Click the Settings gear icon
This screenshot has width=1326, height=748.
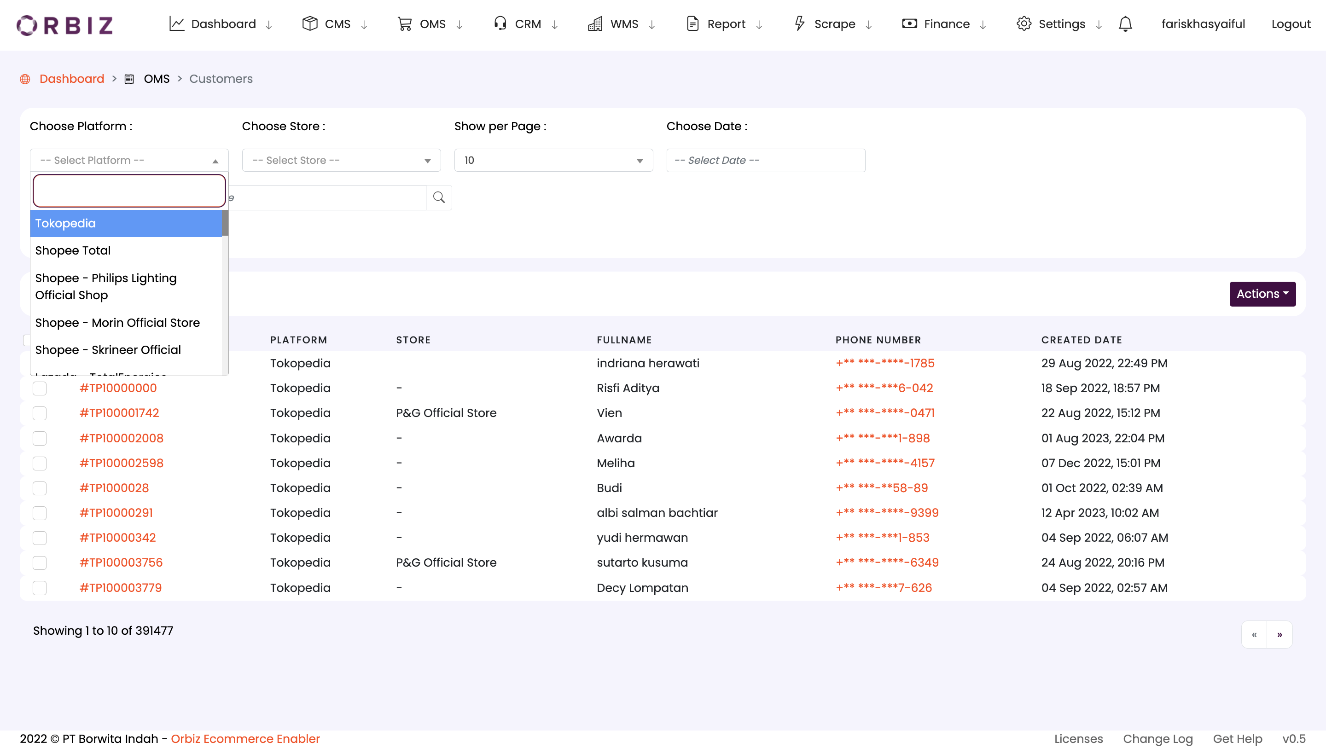click(x=1024, y=23)
